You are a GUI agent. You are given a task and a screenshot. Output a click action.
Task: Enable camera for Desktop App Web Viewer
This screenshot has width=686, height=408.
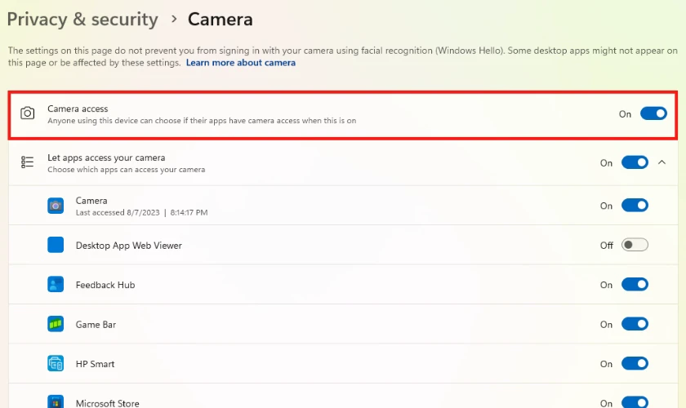click(635, 245)
